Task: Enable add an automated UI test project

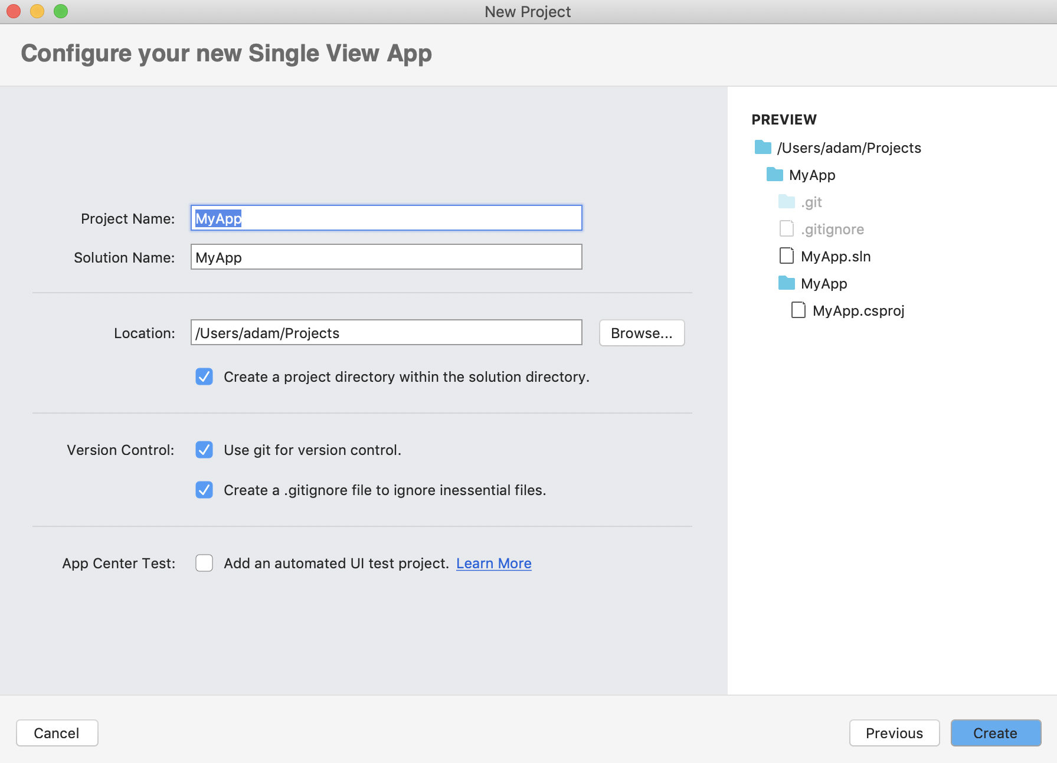Action: 204,563
